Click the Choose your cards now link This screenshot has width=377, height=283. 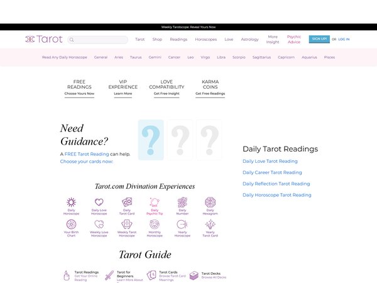[x=87, y=162]
